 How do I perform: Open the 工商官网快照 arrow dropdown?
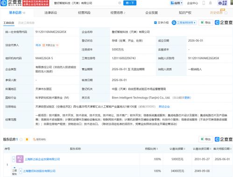[195, 22]
